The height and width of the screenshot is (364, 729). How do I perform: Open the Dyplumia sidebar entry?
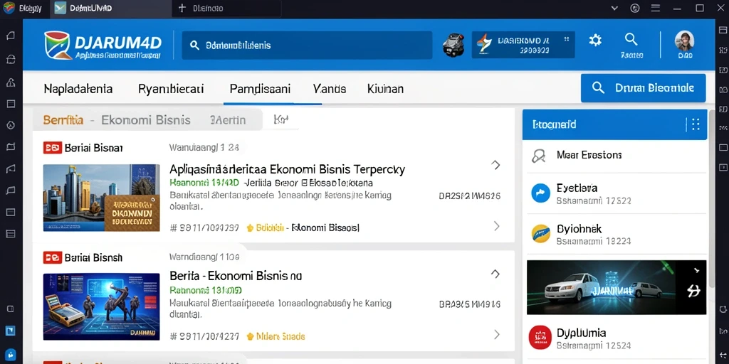617,338
